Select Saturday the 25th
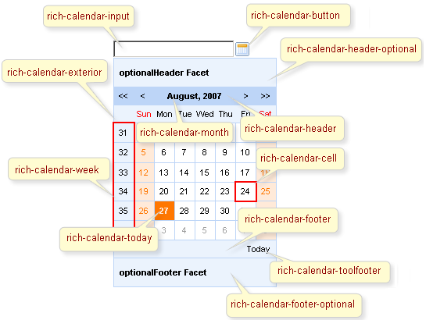Screen dimensions: 426x320 point(266,191)
